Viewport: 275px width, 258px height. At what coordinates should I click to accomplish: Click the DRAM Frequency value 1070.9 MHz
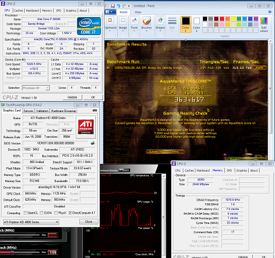point(233,200)
